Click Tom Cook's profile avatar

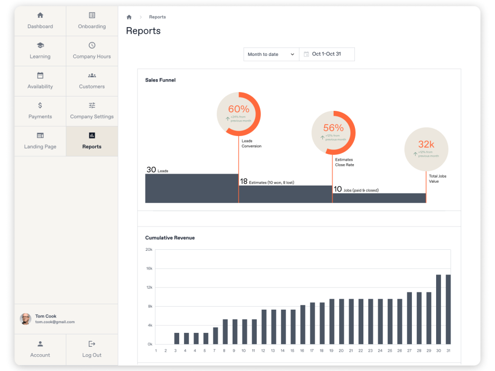coord(25,319)
